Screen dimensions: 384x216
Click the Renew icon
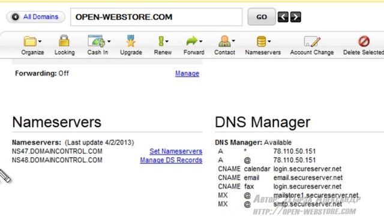(161, 41)
